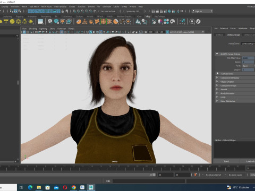Expand the Component Display section
The image size is (255, 191).
pyautogui.click(x=217, y=77)
